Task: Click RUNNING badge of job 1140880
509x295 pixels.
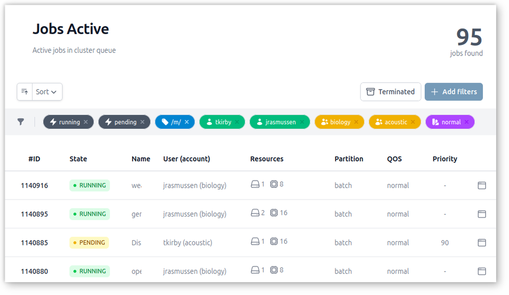Action: coord(89,271)
